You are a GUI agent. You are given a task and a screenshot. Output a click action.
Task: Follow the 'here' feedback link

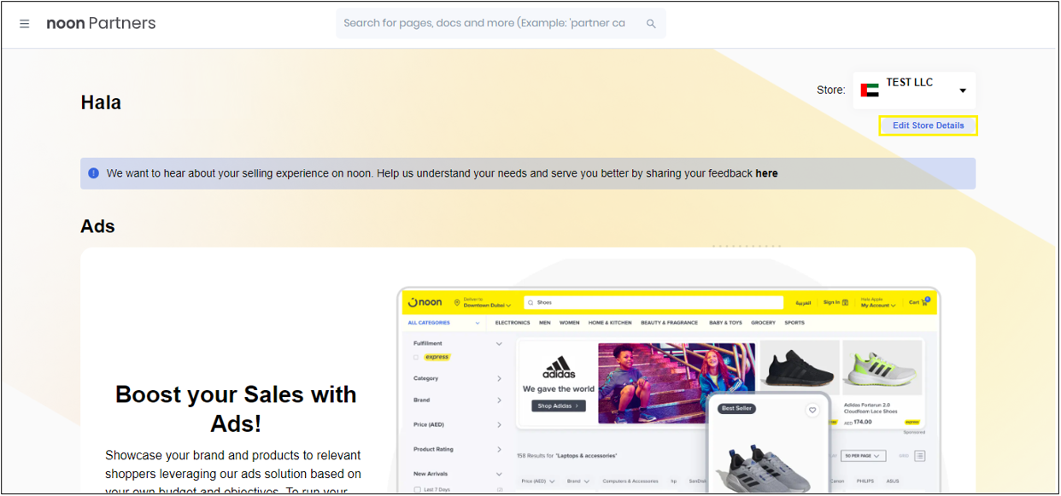(766, 173)
